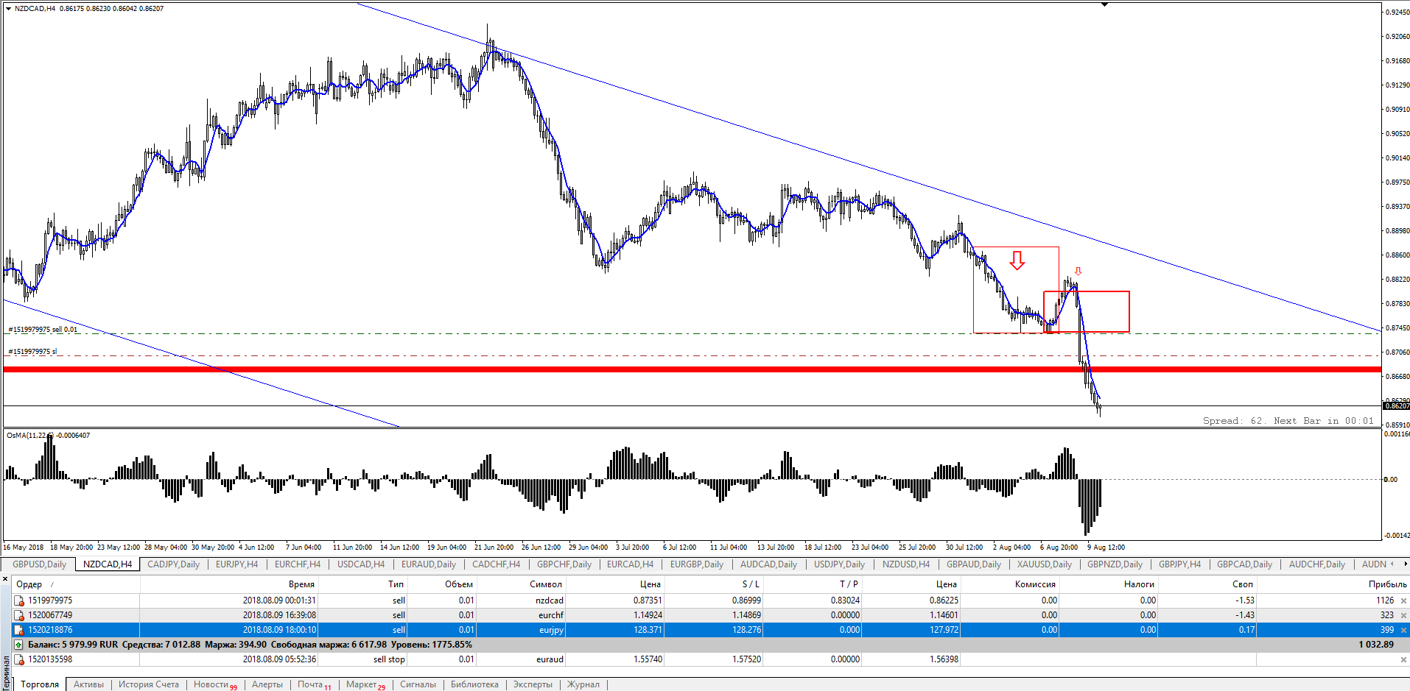Click the order icon of order 1520067749
This screenshot has width=1410, height=691.
click(19, 615)
